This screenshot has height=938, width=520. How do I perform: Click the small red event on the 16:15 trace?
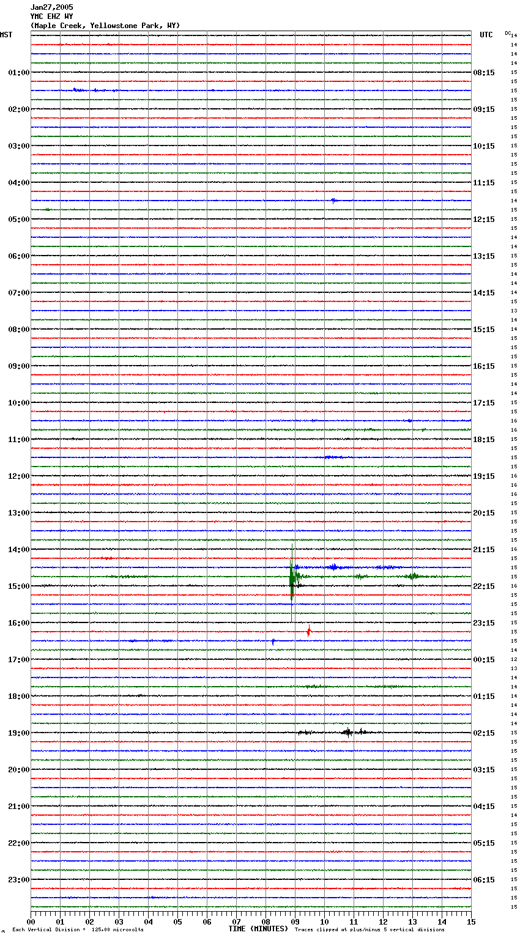(x=309, y=632)
